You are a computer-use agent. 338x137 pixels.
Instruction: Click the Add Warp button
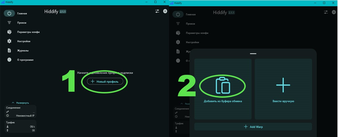click(x=253, y=127)
